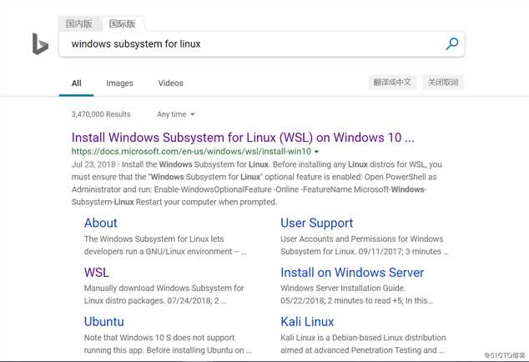Open the Install on Windows Server sublink
Screen dimensions: 529x362
pos(352,273)
